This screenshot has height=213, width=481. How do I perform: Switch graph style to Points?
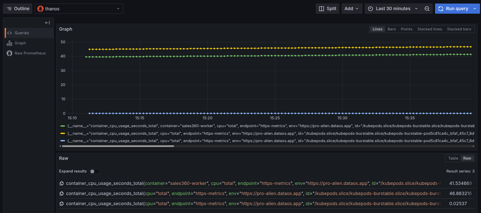[x=406, y=29]
